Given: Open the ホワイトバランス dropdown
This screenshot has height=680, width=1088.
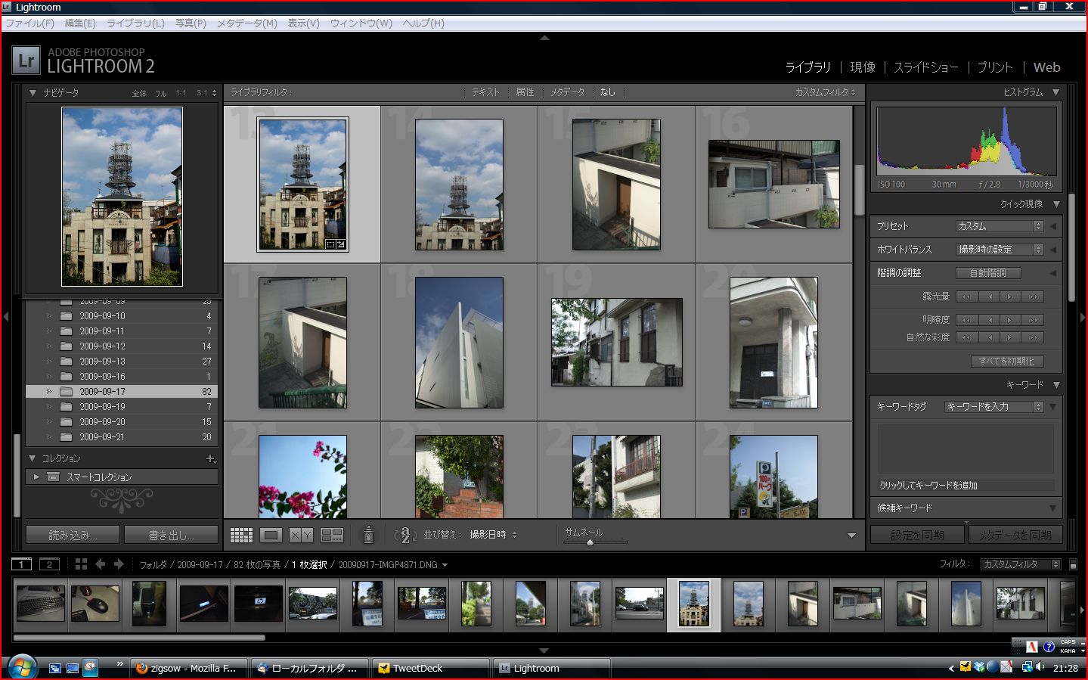Looking at the screenshot, I should point(1000,250).
